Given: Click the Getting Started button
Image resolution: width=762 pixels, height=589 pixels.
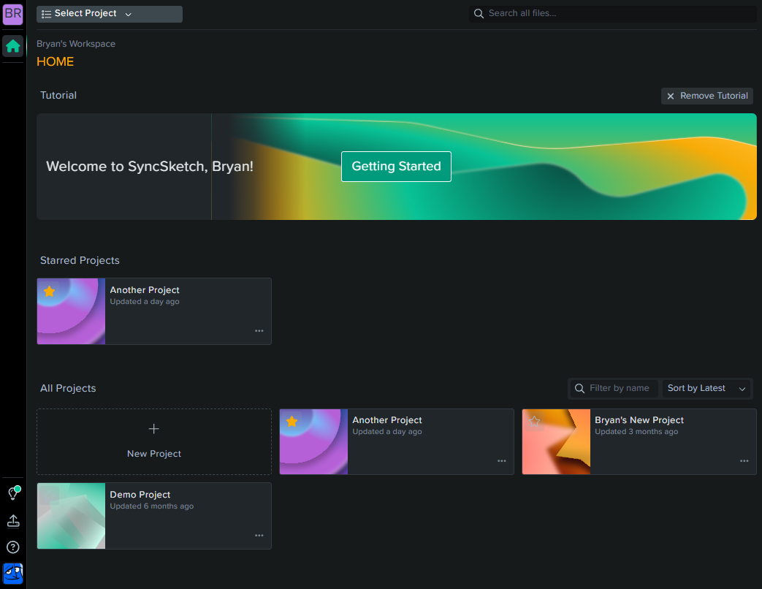Looking at the screenshot, I should click(x=396, y=167).
